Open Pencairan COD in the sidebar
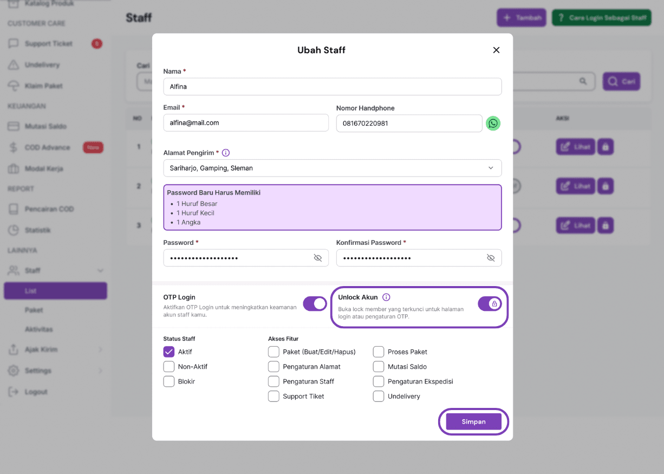 (49, 209)
